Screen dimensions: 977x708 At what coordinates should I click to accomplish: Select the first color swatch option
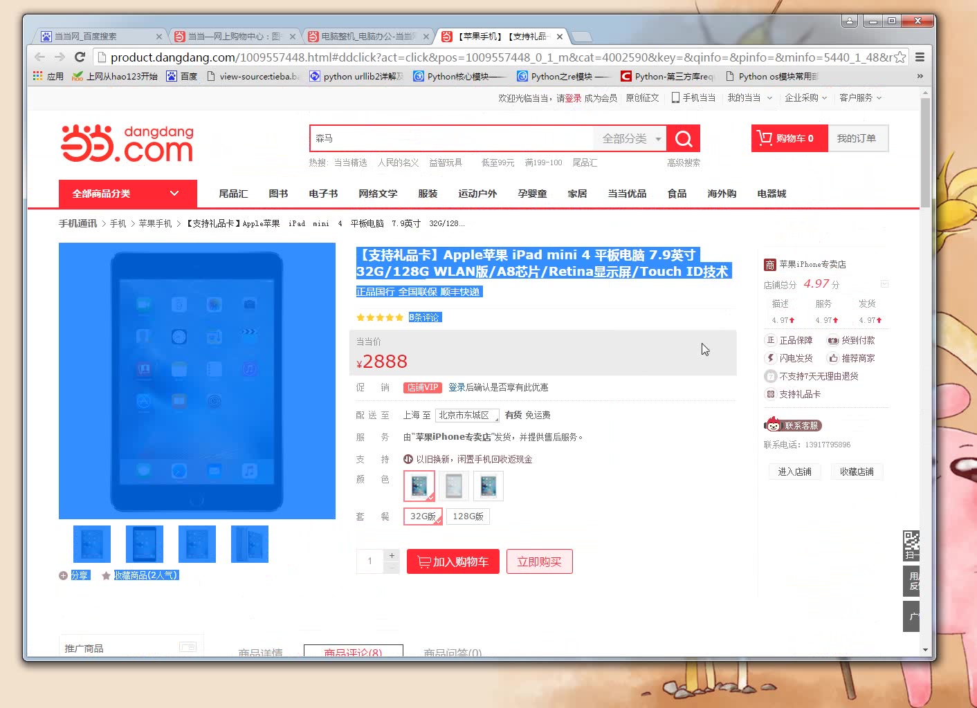[x=419, y=486]
